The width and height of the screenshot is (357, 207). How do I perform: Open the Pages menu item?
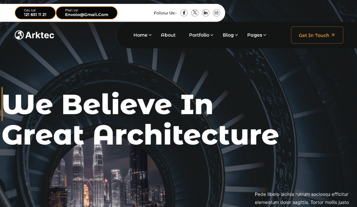click(255, 35)
